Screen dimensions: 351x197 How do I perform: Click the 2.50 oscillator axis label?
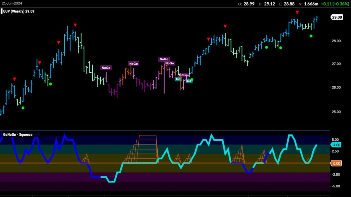point(335,151)
